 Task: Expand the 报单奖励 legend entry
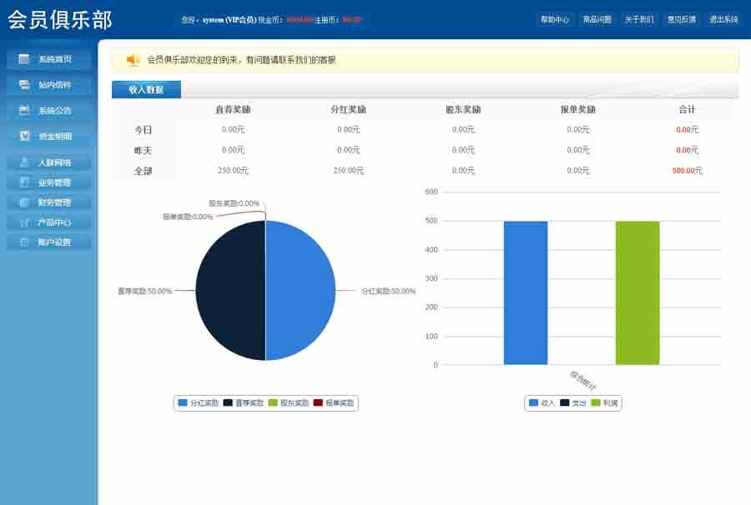coord(330,402)
